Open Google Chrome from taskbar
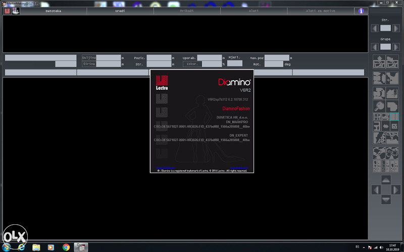The width and height of the screenshot is (404, 252). (x=66, y=247)
